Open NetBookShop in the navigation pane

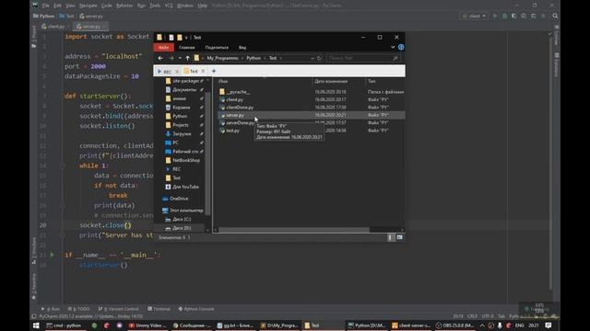click(x=186, y=161)
